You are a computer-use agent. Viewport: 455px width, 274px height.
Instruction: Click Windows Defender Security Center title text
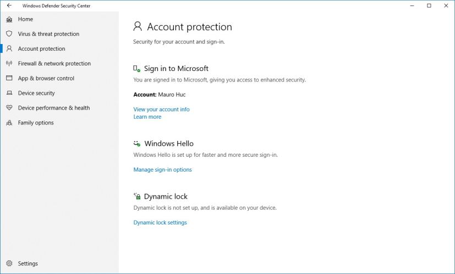click(x=56, y=6)
